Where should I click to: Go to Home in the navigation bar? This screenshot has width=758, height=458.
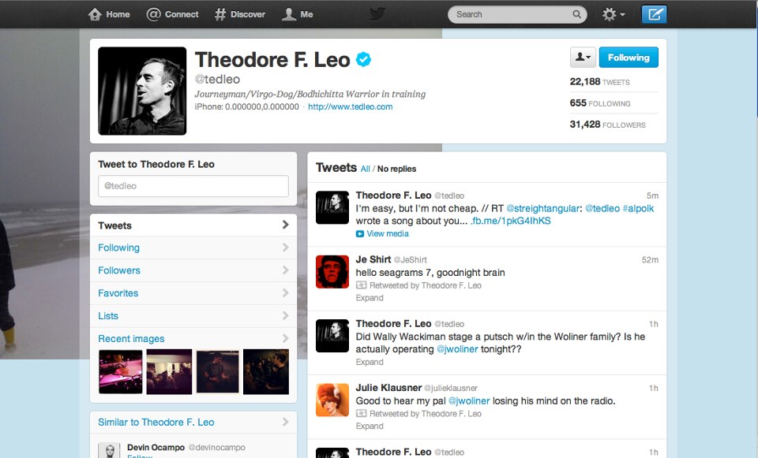(109, 14)
